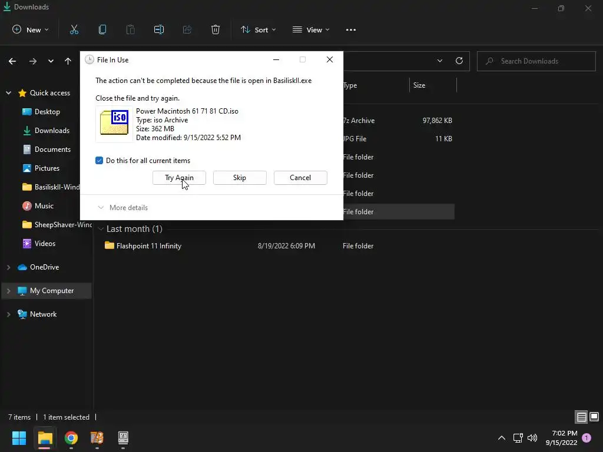Viewport: 603px width, 452px height.
Task: Click the Rename icon in toolbar
Action: point(159,29)
